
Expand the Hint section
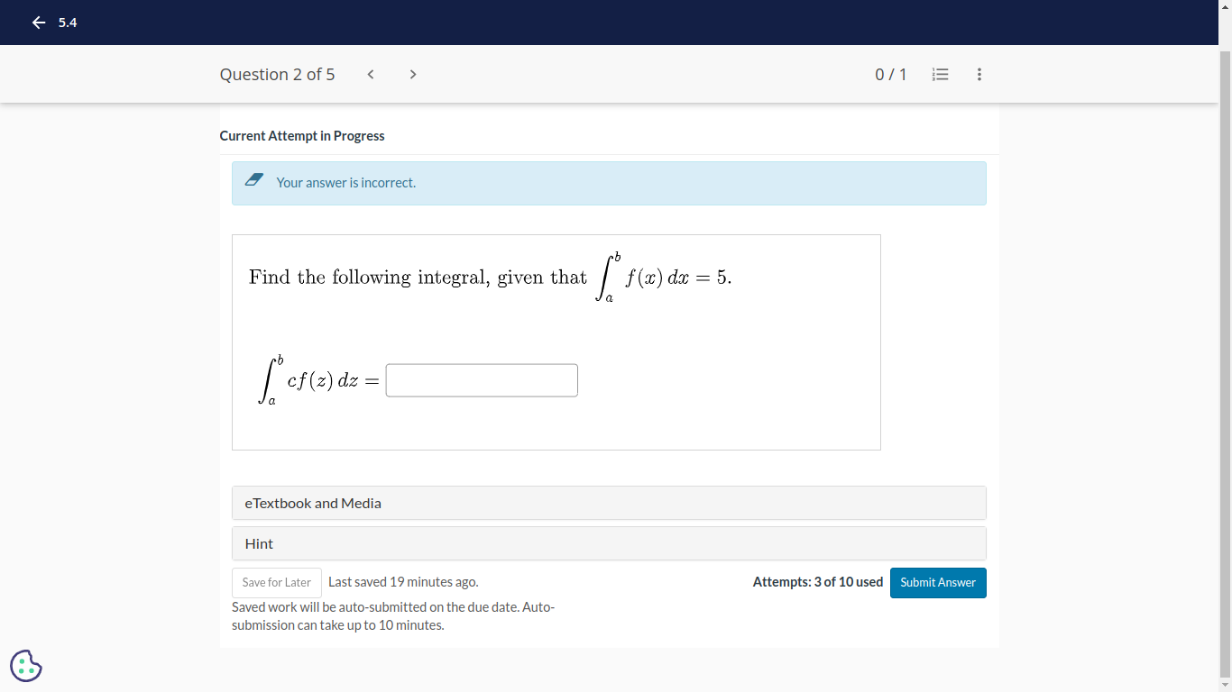(x=609, y=542)
